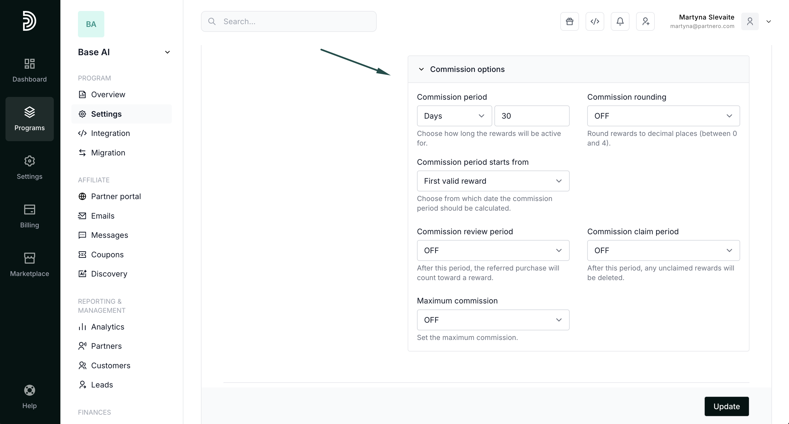Click the Update button
The height and width of the screenshot is (424, 789).
[726, 406]
